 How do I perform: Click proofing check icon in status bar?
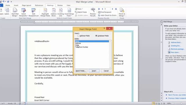(20, 104)
